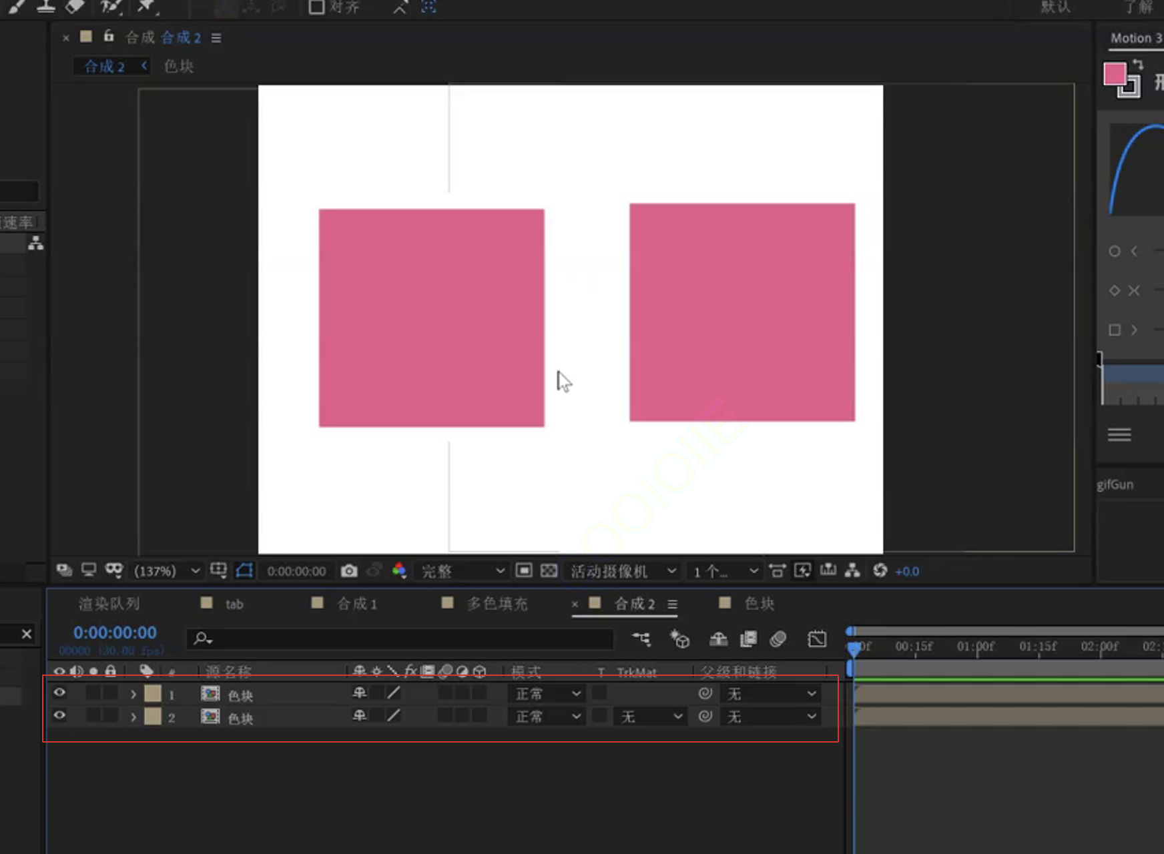Enable the 对齐 snapping checkbox
The height and width of the screenshot is (854, 1164).
pyautogui.click(x=316, y=7)
